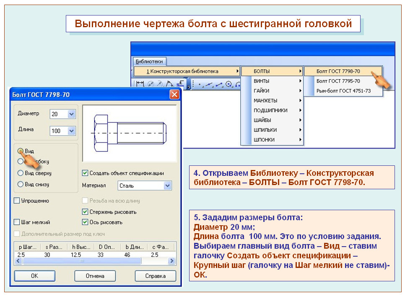Select the arc drawing tool

tap(238, 84)
